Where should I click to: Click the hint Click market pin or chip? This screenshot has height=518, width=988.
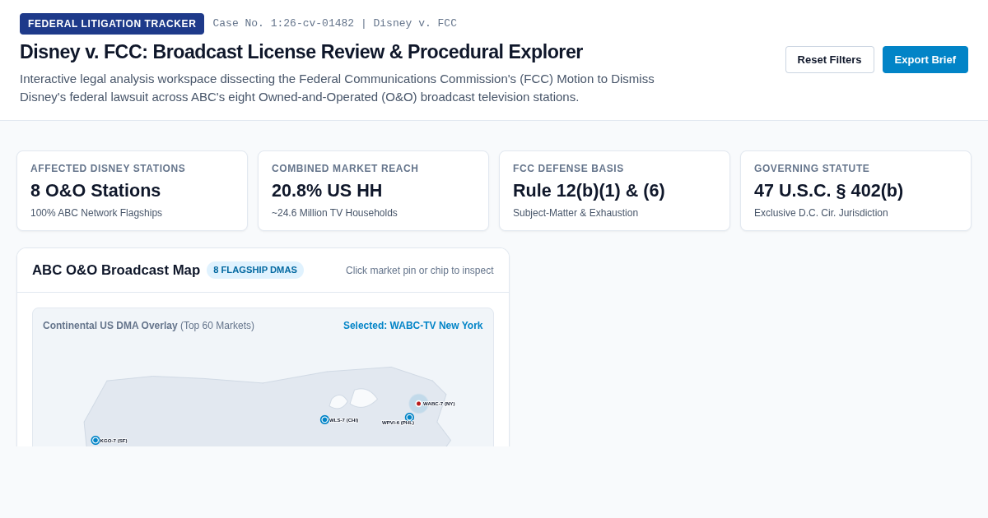420,271
